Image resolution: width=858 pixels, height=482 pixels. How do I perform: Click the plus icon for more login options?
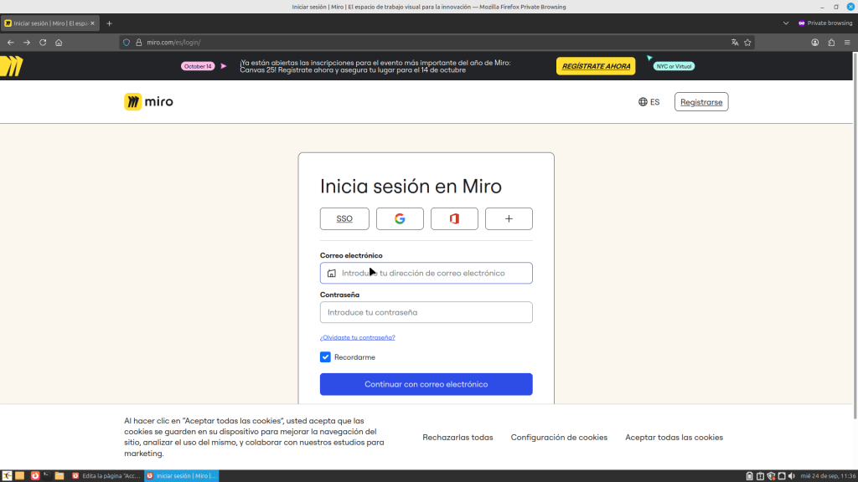[x=509, y=218]
